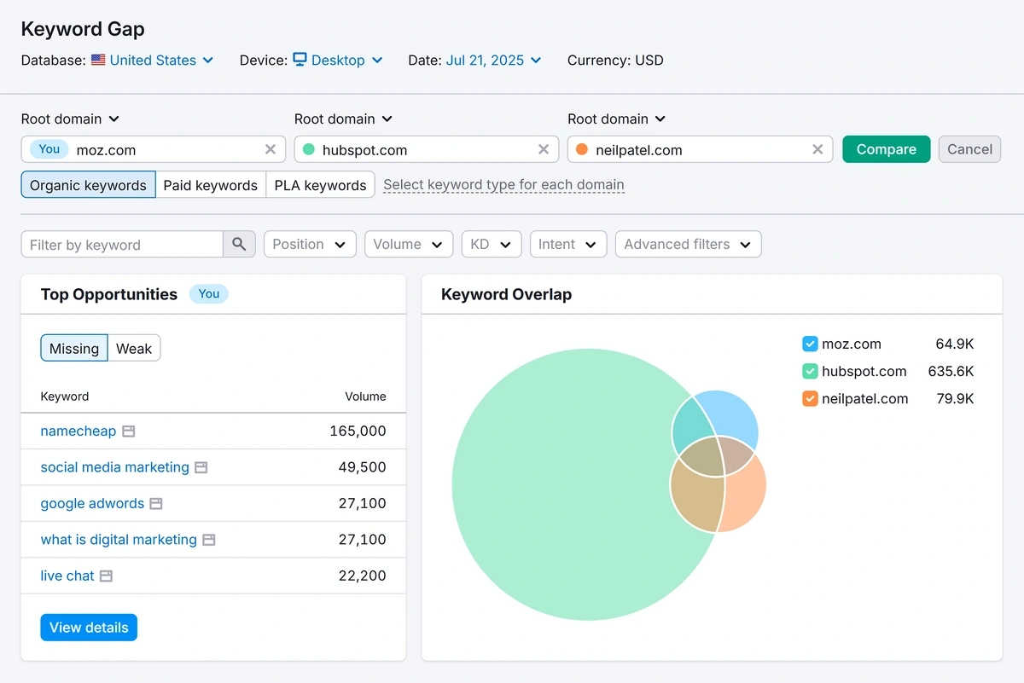Open SERP icon next to social media marketing
Viewport: 1024px width, 683px height.
coord(201,467)
